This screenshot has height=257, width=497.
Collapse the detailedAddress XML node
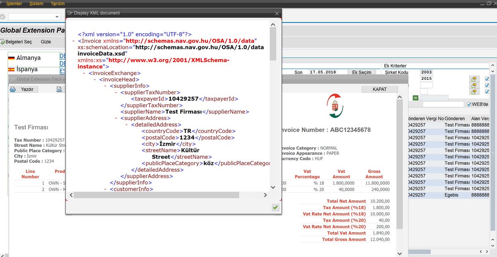(127, 125)
